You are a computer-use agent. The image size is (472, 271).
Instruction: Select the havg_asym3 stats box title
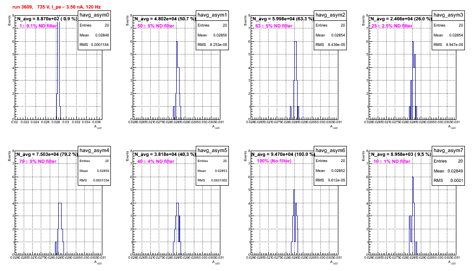click(448, 15)
